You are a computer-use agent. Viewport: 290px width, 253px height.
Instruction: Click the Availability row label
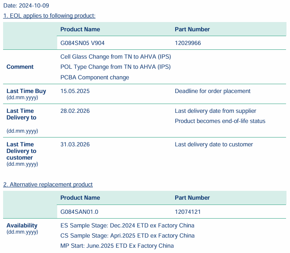tap(22, 226)
